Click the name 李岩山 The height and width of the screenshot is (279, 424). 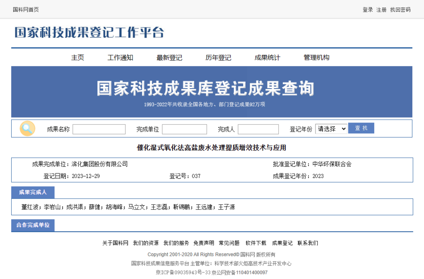(x=52, y=207)
